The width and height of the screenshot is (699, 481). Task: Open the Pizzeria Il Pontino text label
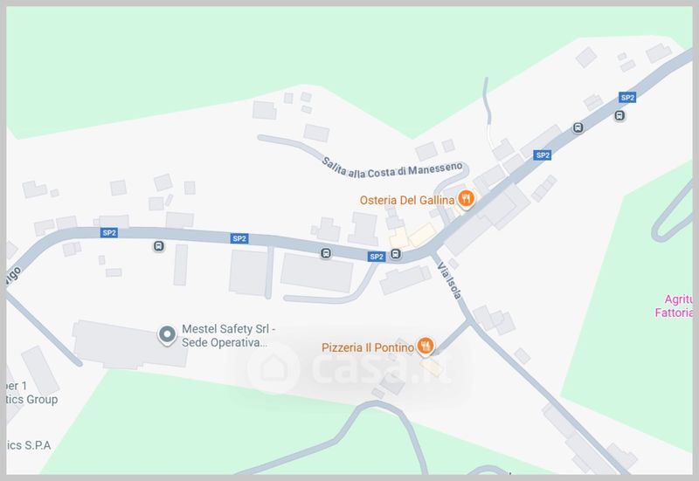[x=368, y=347]
